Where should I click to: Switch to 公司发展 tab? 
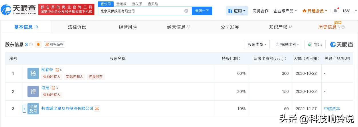230,27
